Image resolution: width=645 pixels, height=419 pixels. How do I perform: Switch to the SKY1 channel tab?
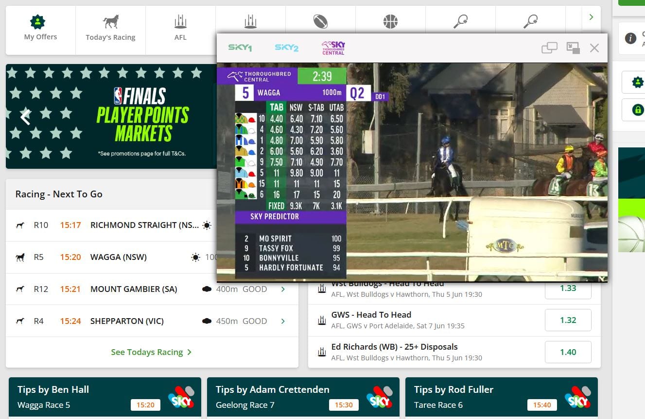[x=240, y=48]
